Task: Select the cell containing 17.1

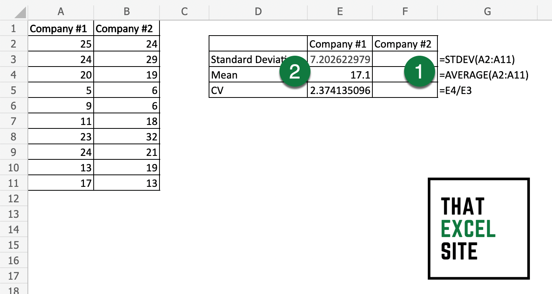Action: 340,75
